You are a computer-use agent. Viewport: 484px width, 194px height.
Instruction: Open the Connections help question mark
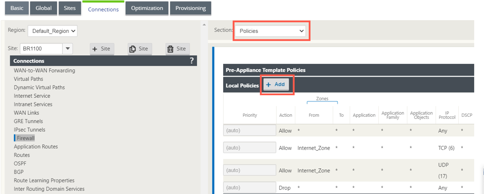192,61
